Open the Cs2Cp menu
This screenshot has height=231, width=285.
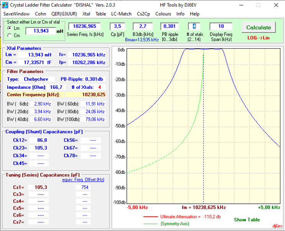click(143, 14)
